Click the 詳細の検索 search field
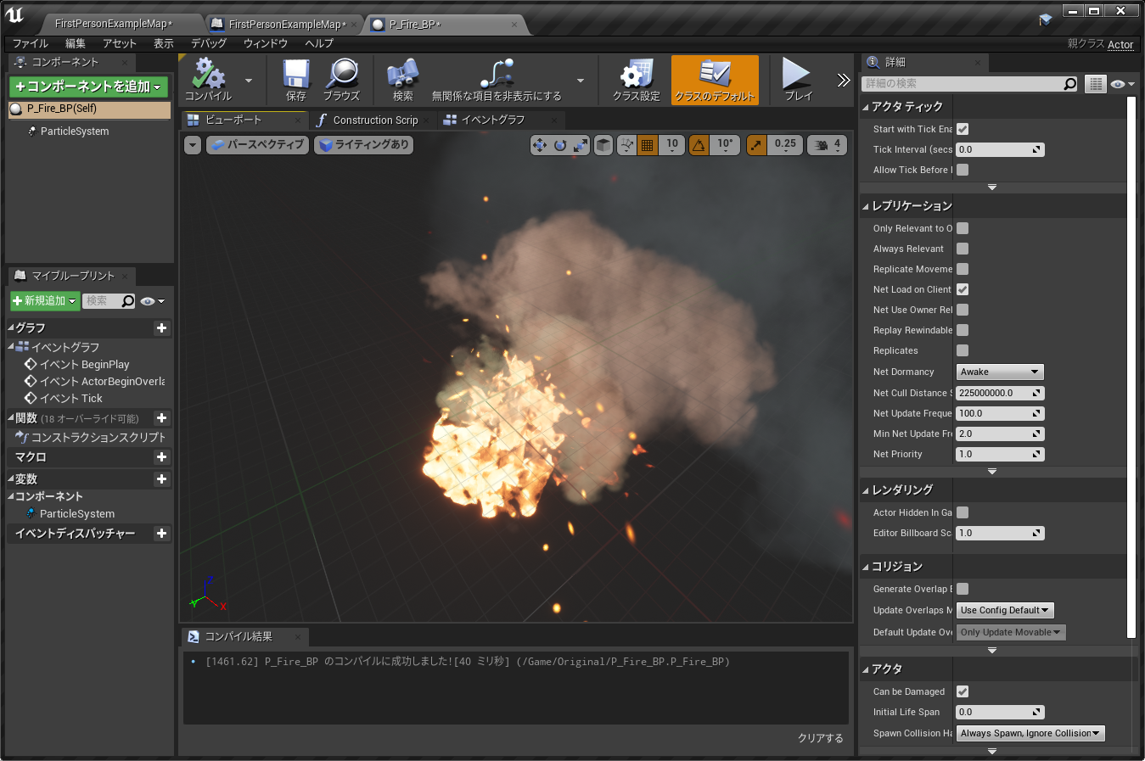The width and height of the screenshot is (1145, 761). pyautogui.click(x=963, y=83)
